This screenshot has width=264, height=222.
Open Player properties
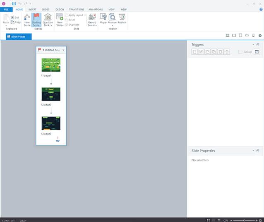pyautogui.click(x=103, y=19)
